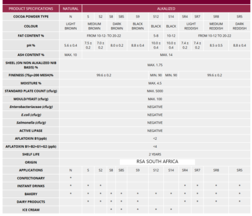Click the MIN. 90 fineness under S12

156,75
